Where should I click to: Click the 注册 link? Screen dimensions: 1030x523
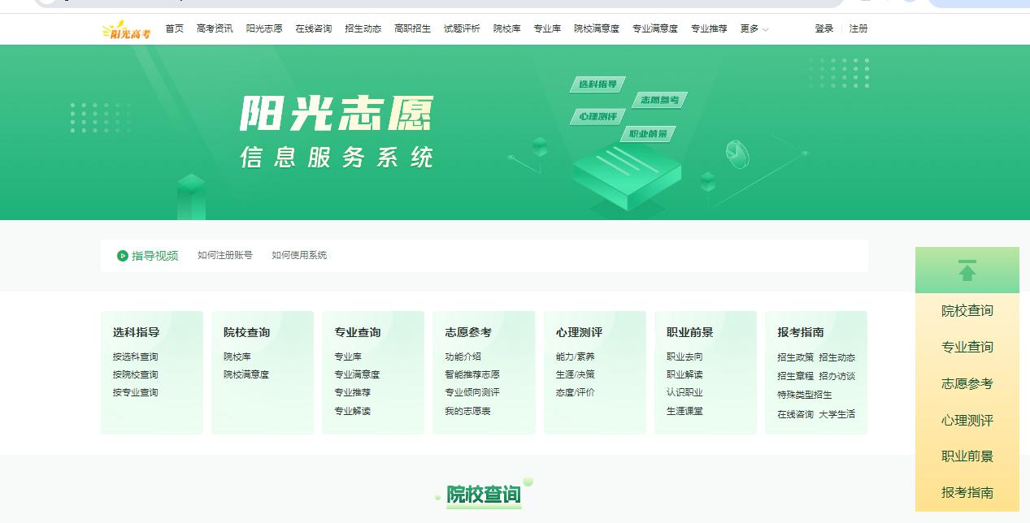858,28
